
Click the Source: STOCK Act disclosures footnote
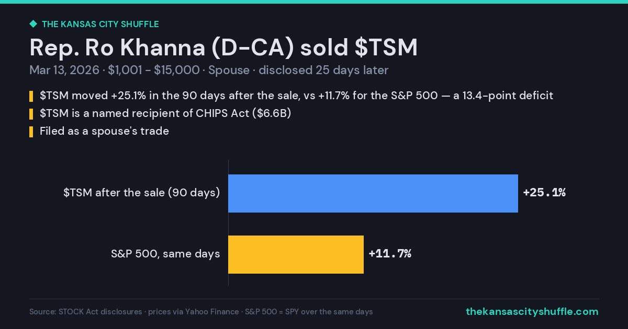(201, 312)
